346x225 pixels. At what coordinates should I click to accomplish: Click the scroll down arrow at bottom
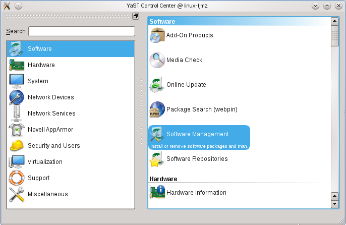335,204
